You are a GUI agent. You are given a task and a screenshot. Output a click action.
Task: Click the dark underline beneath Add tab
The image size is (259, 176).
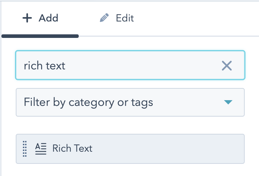[40, 36]
